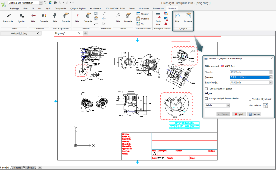
Task: Switch to the Sheet1 layout tab
Action: [18, 168]
